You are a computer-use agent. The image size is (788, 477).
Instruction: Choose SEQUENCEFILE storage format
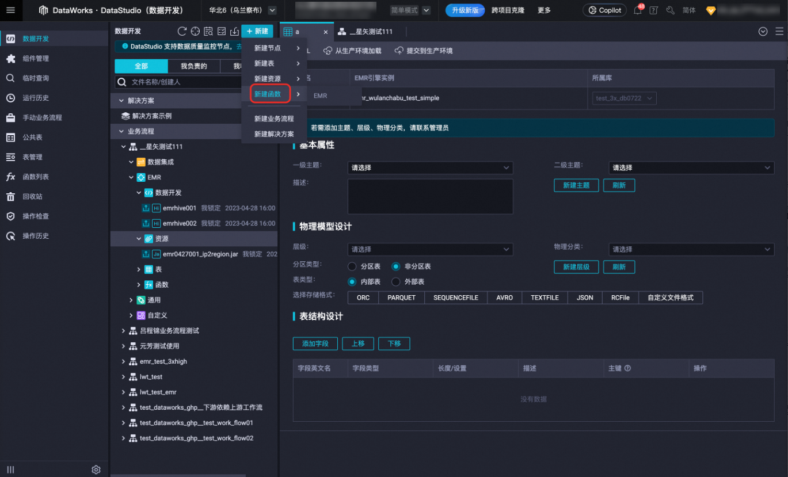coord(456,297)
